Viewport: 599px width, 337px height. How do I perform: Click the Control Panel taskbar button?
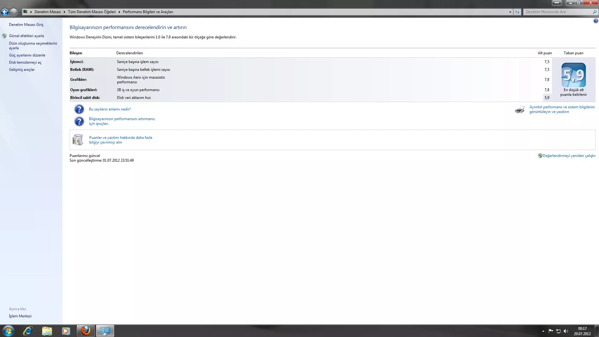(x=105, y=331)
